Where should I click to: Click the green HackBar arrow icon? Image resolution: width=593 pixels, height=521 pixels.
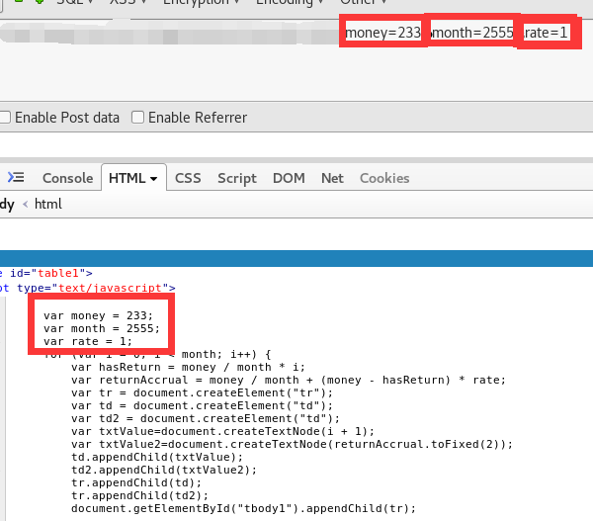(39, 3)
